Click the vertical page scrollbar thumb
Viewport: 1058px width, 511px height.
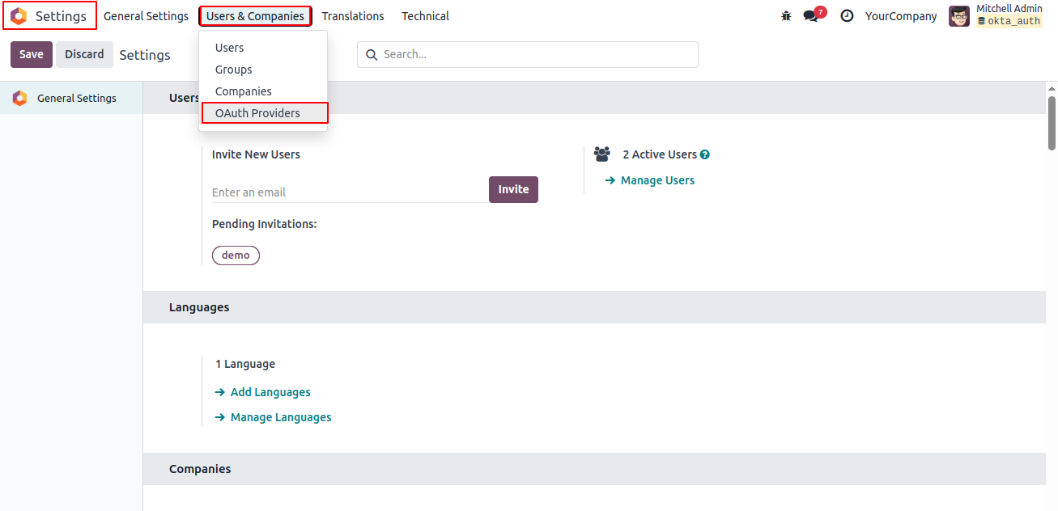coord(1052,123)
